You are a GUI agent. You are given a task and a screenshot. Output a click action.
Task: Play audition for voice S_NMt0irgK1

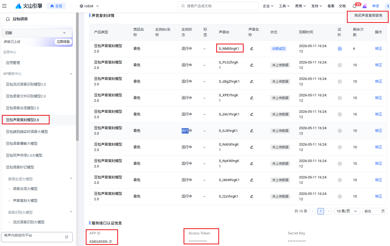[x=340, y=49]
